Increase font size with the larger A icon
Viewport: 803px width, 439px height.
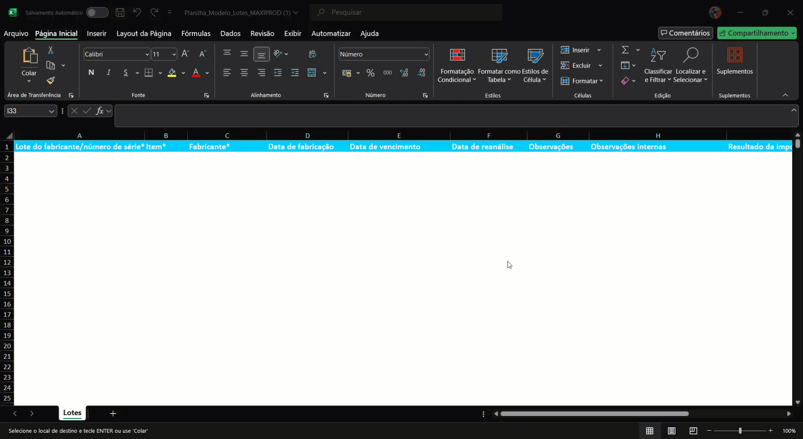[186, 54]
